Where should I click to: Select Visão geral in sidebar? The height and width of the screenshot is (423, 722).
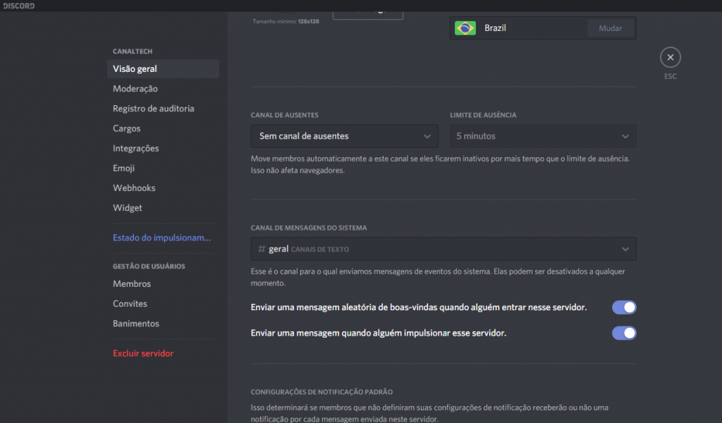(x=163, y=68)
